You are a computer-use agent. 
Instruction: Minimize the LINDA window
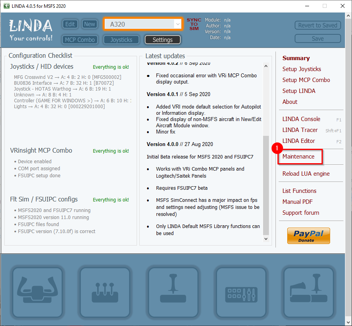click(x=307, y=6)
